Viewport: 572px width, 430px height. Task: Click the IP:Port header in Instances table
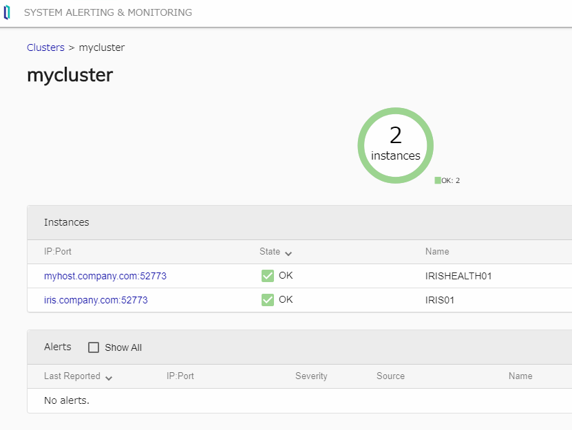pyautogui.click(x=58, y=252)
